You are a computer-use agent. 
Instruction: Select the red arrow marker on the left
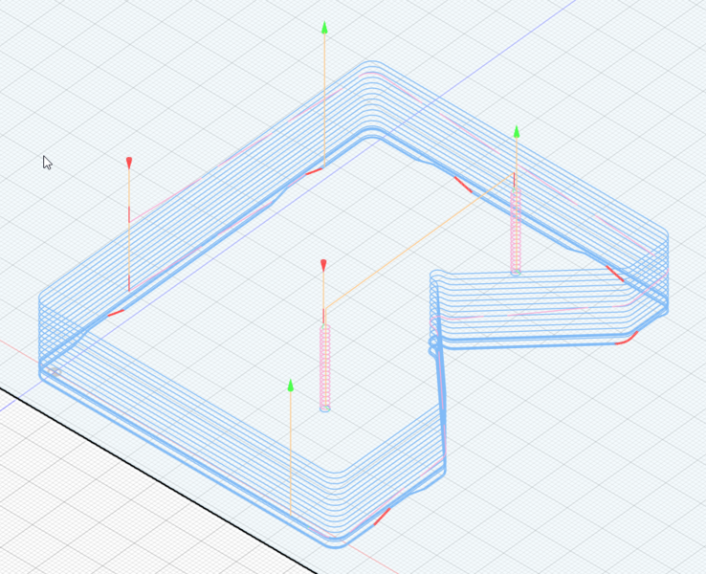(x=129, y=163)
